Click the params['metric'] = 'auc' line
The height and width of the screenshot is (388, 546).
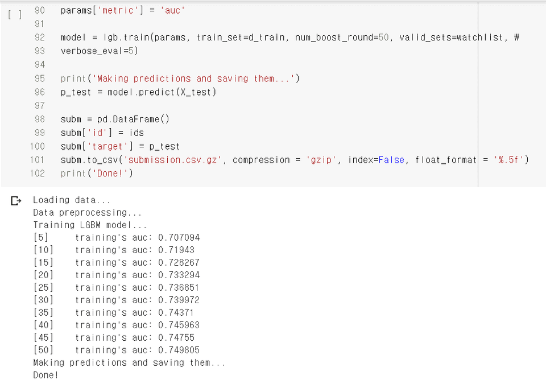point(123,10)
